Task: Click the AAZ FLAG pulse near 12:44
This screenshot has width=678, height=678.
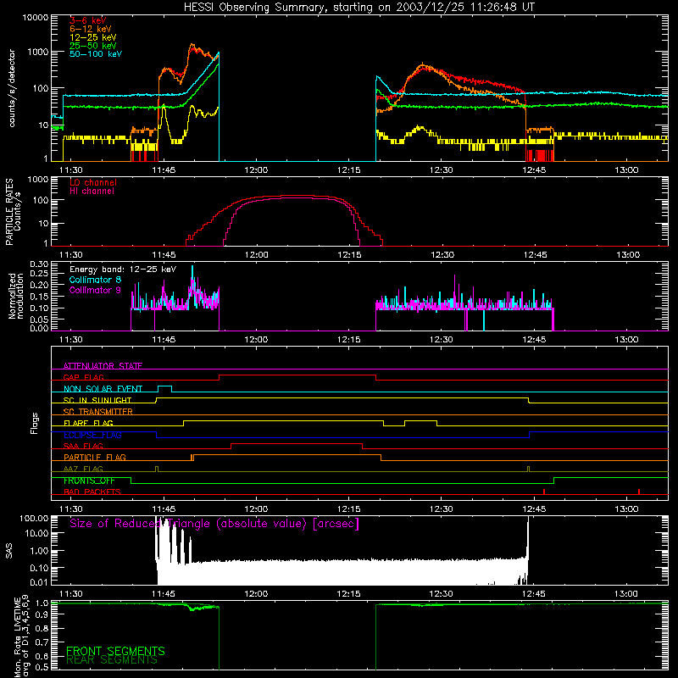Action: point(528,470)
